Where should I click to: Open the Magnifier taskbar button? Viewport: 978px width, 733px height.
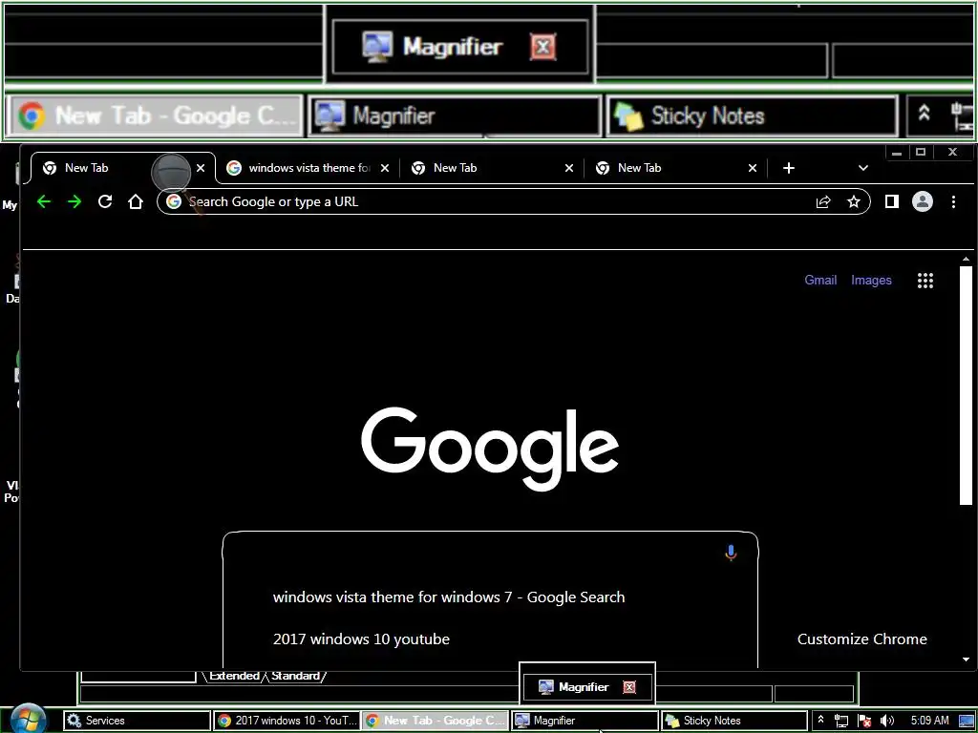(585, 721)
